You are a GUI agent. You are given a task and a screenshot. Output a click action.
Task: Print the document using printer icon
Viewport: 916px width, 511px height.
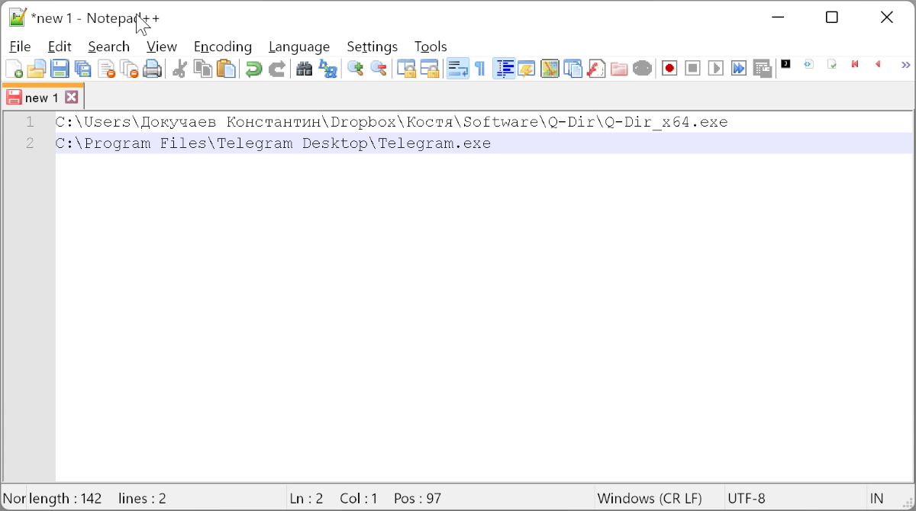pos(153,69)
